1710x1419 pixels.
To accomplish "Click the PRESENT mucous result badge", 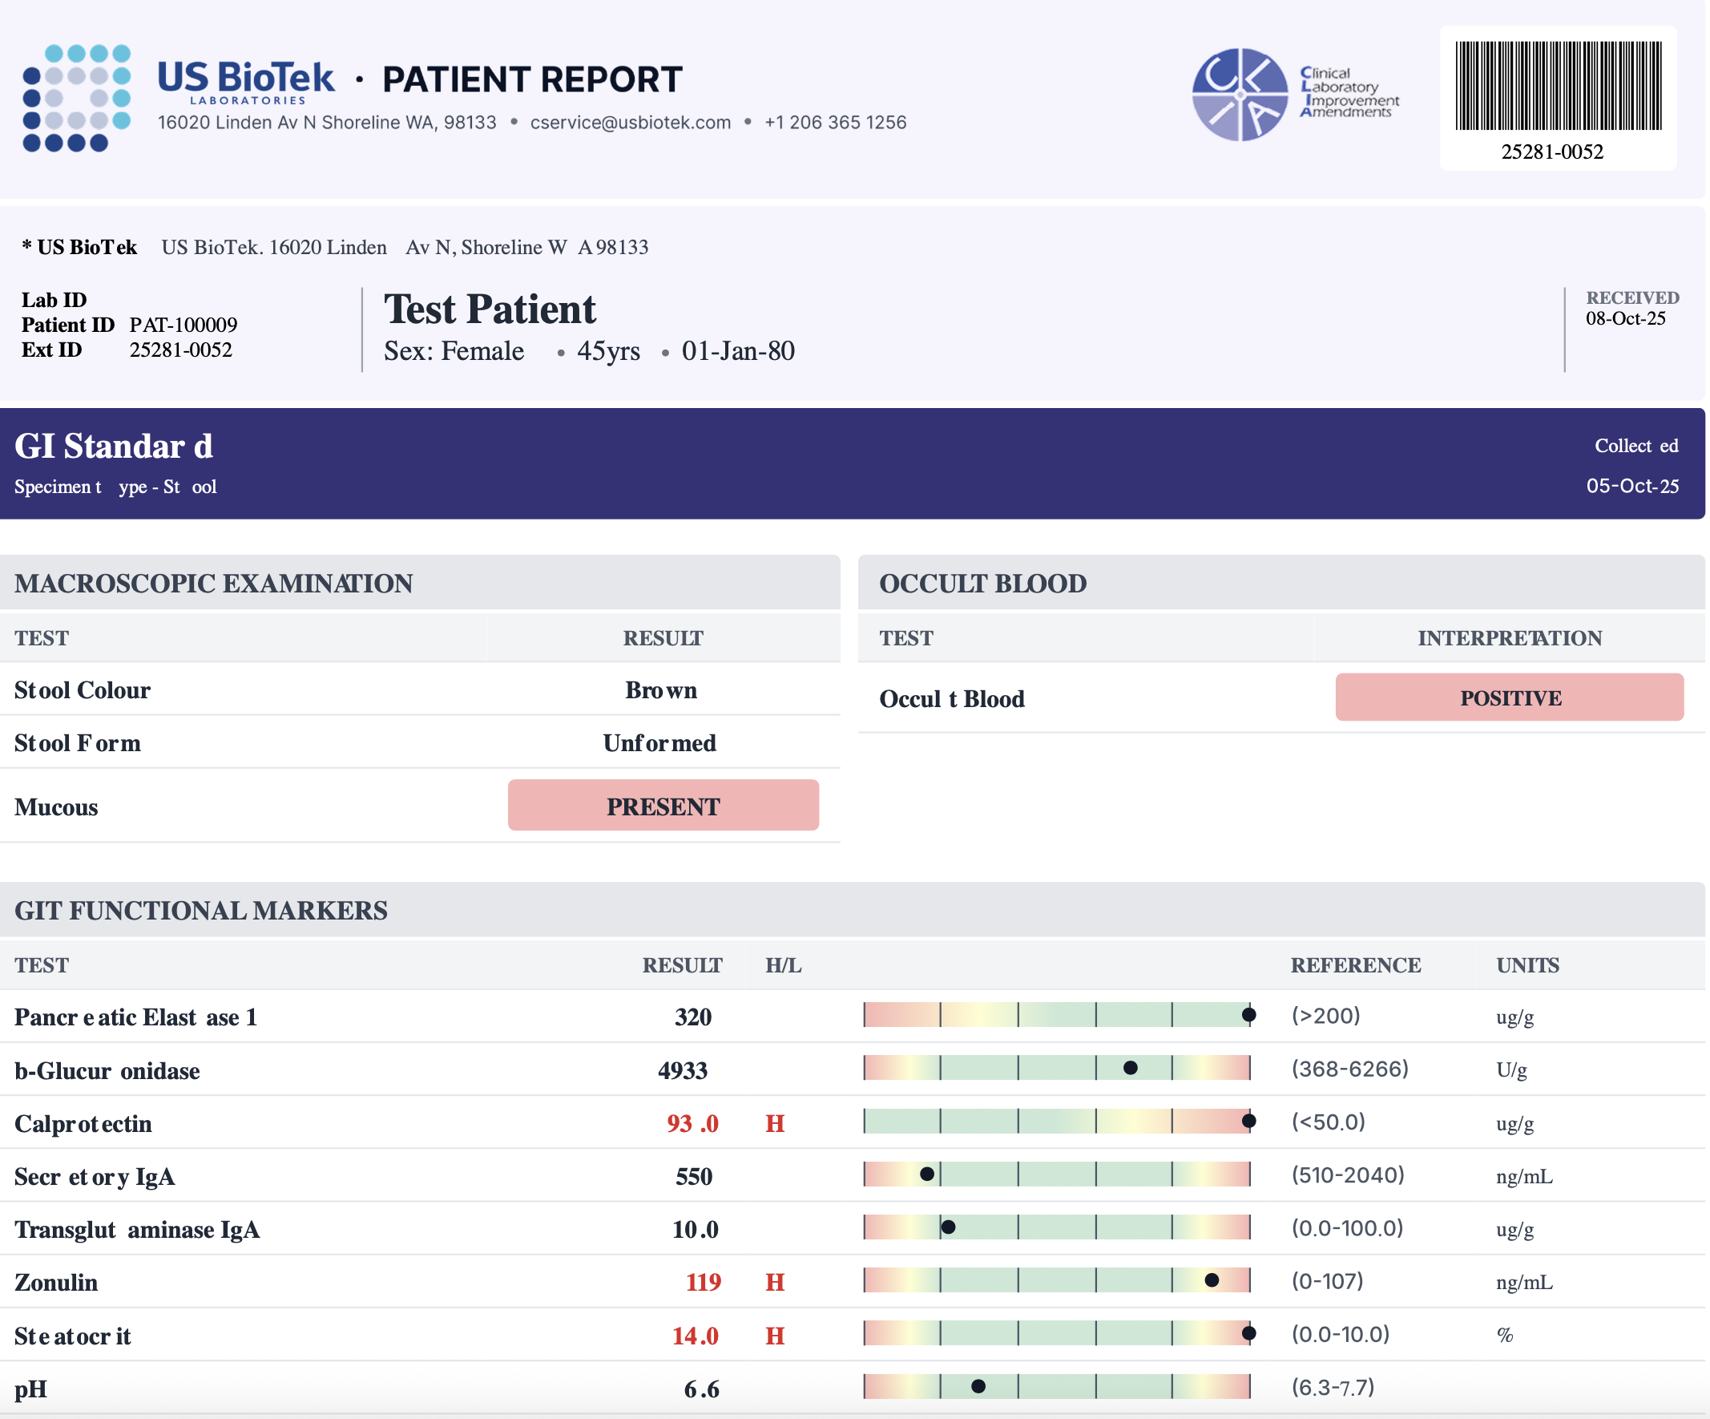I will tap(663, 806).
